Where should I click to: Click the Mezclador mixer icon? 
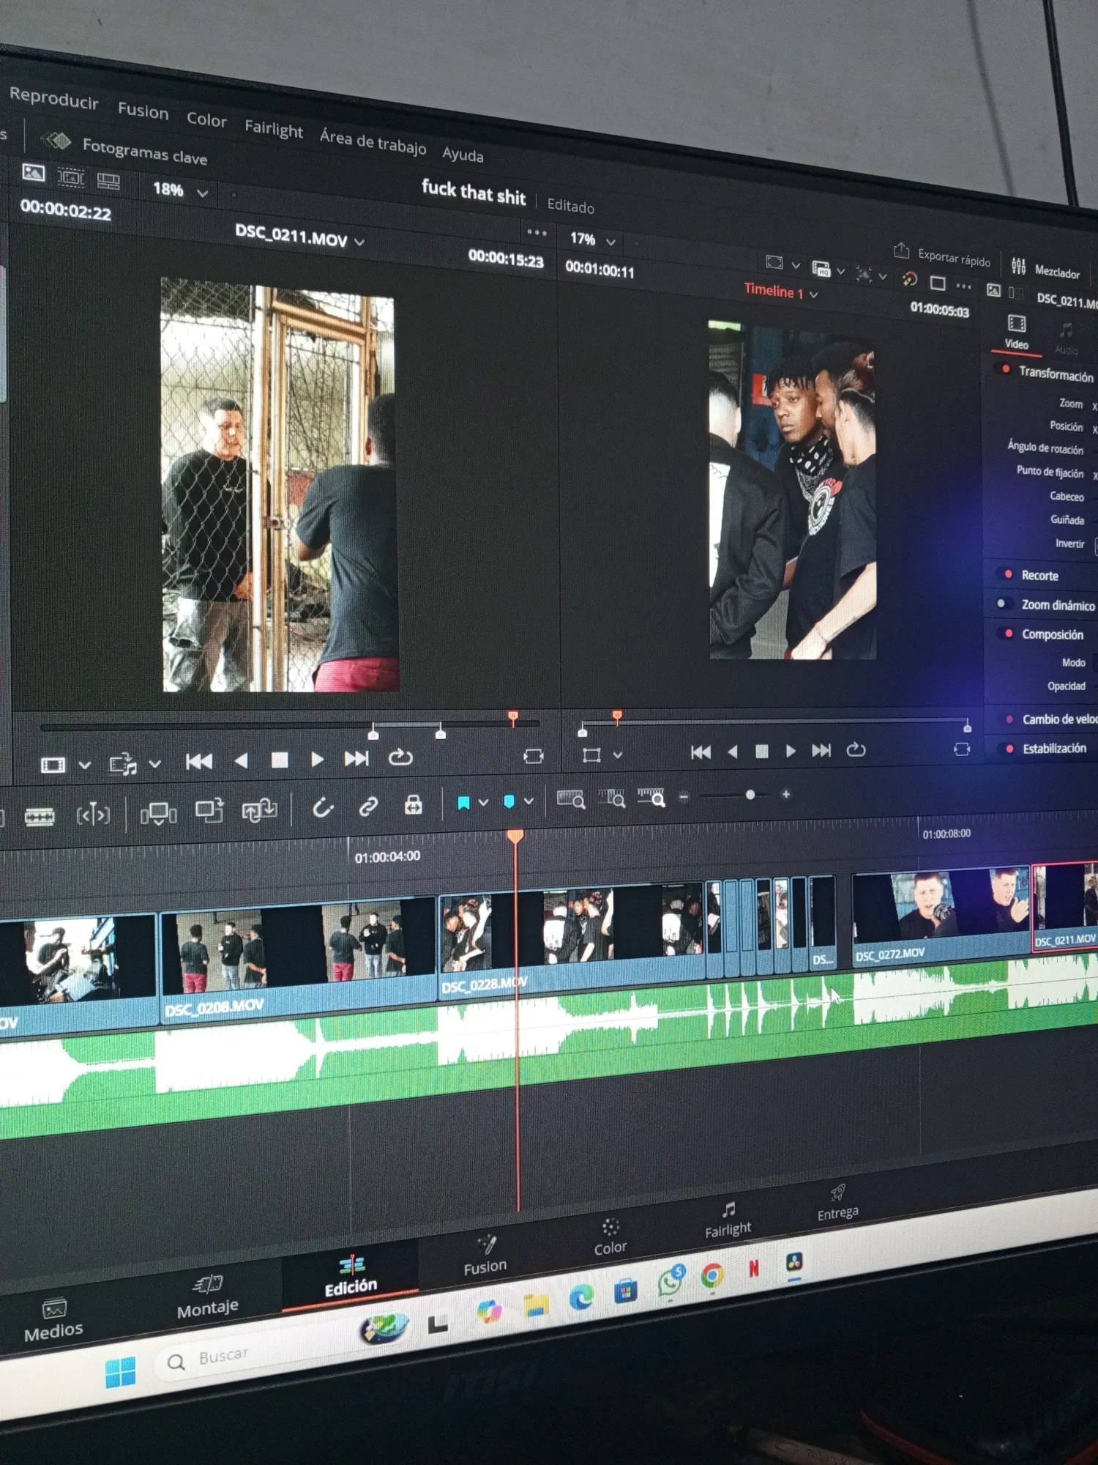pyautogui.click(x=1018, y=266)
